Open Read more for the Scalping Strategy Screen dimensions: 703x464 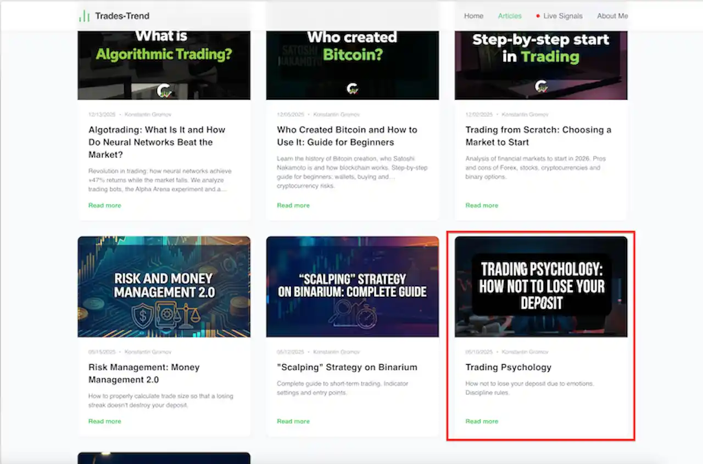[x=293, y=421]
